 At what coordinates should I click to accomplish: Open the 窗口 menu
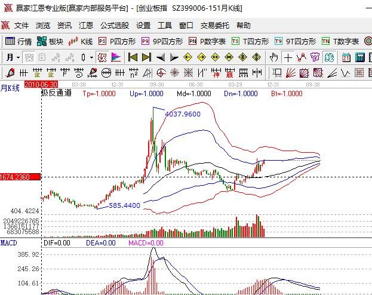pyautogui.click(x=186, y=26)
